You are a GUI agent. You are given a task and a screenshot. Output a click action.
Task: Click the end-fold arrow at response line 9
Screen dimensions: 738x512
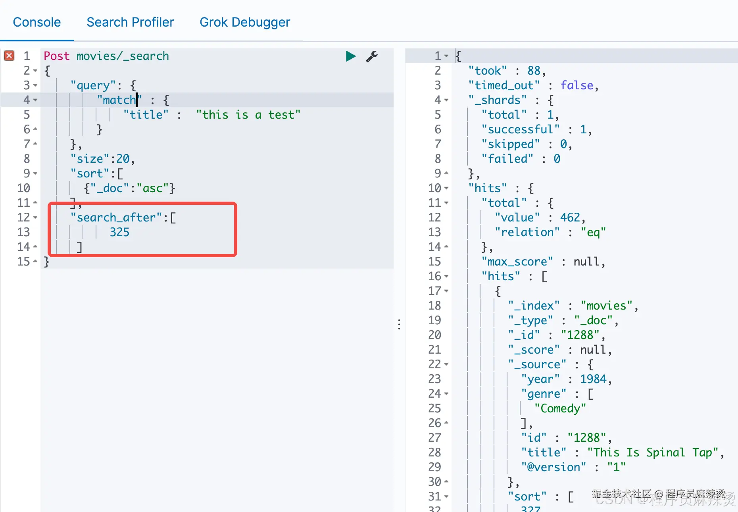coord(446,173)
